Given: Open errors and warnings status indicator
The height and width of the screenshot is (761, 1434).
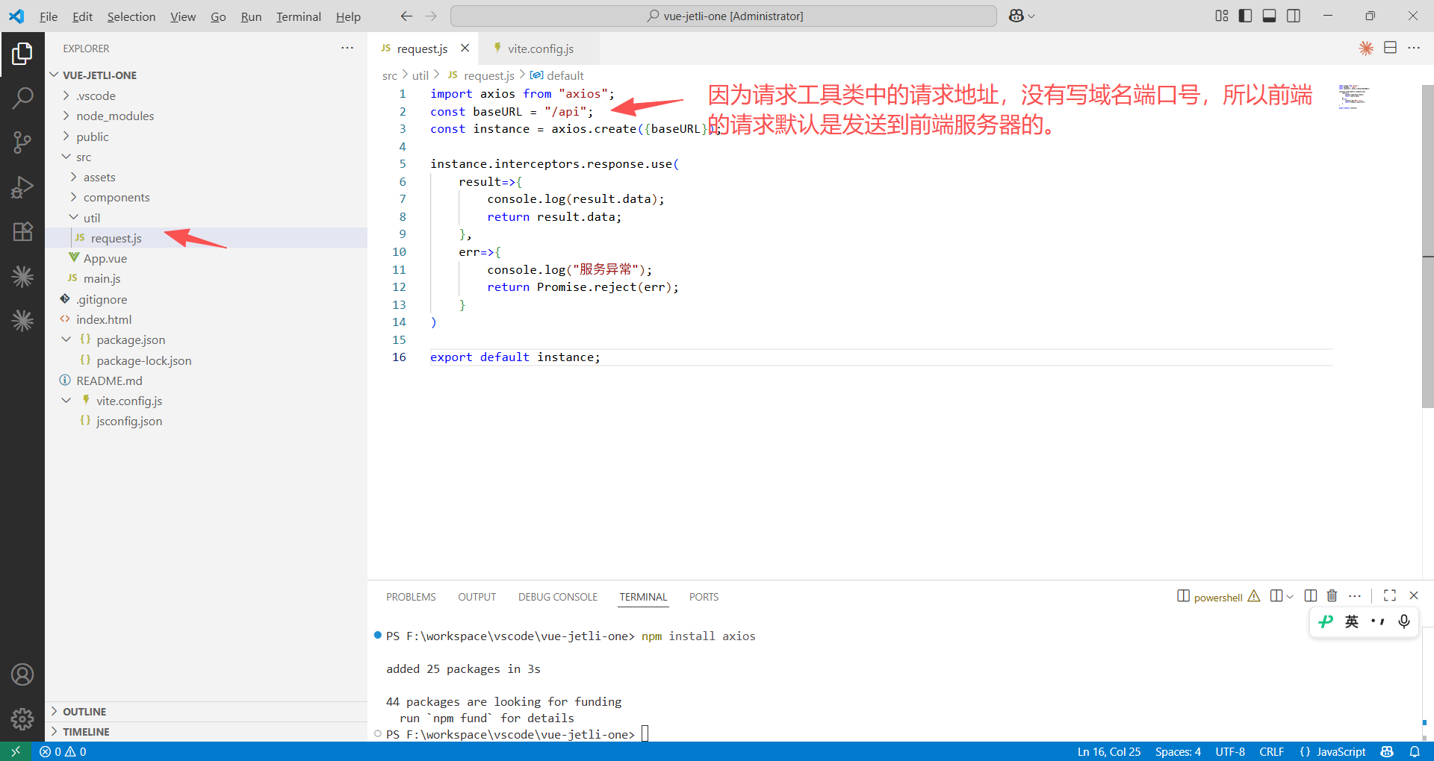Looking at the screenshot, I should tap(63, 751).
